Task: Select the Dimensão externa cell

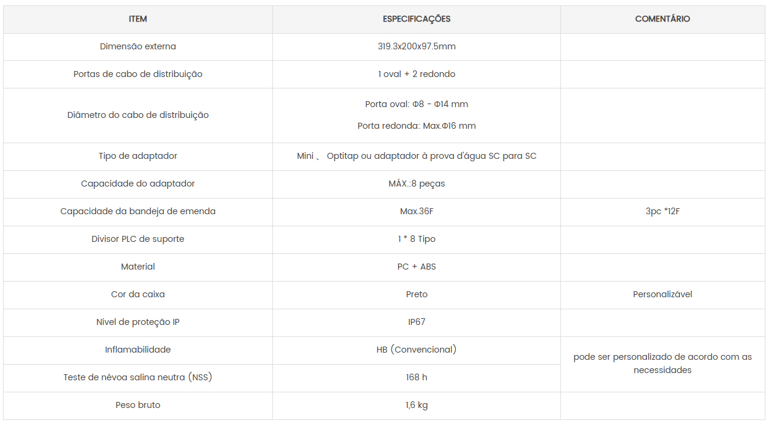Action: tap(138, 47)
